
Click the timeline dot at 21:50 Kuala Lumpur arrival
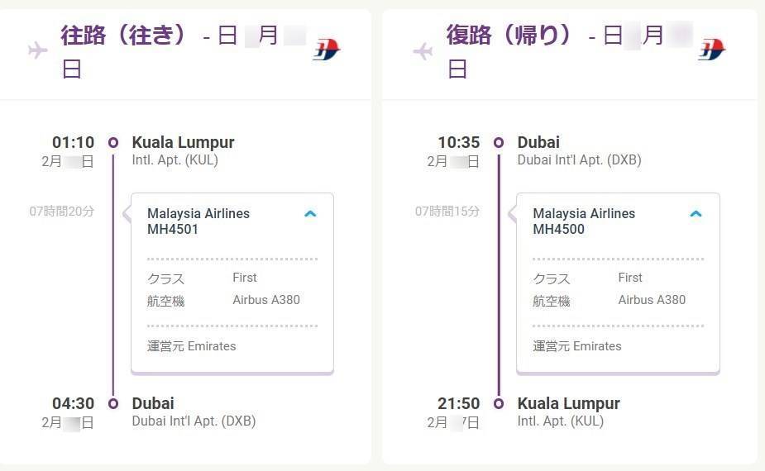(499, 403)
